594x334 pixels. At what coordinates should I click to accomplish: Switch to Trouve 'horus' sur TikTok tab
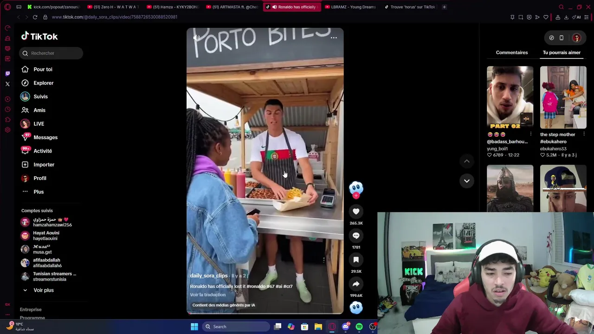[x=410, y=7]
